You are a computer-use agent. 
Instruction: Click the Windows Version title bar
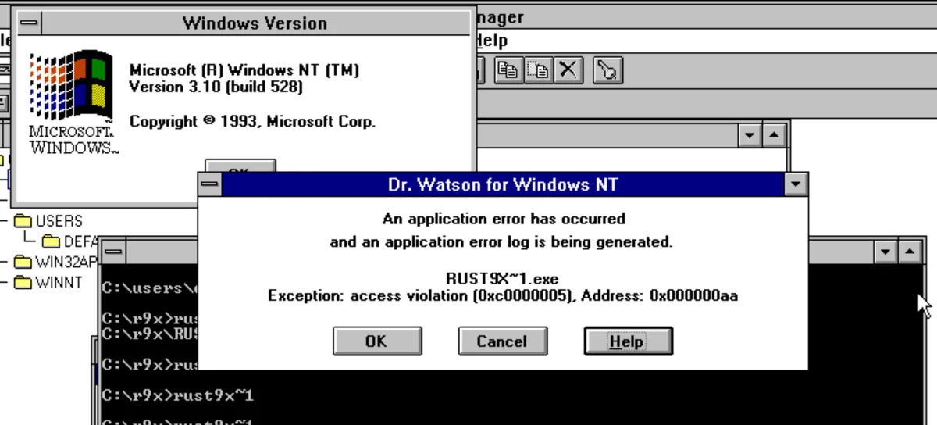click(255, 23)
